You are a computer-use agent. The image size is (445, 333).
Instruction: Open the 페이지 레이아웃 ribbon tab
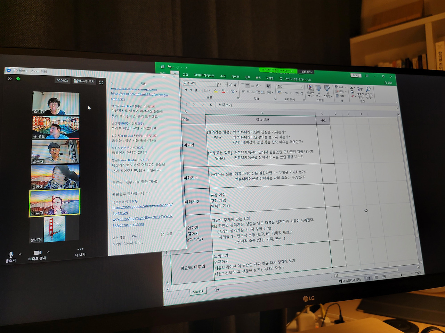(x=204, y=75)
